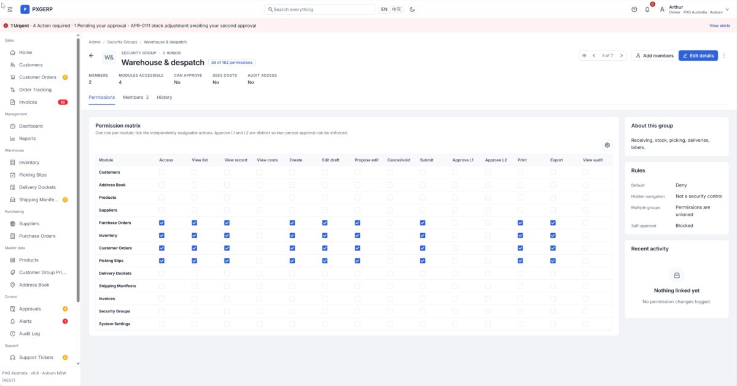The width and height of the screenshot is (737, 386).
Task: Click the Edit details button
Action: (x=698, y=55)
